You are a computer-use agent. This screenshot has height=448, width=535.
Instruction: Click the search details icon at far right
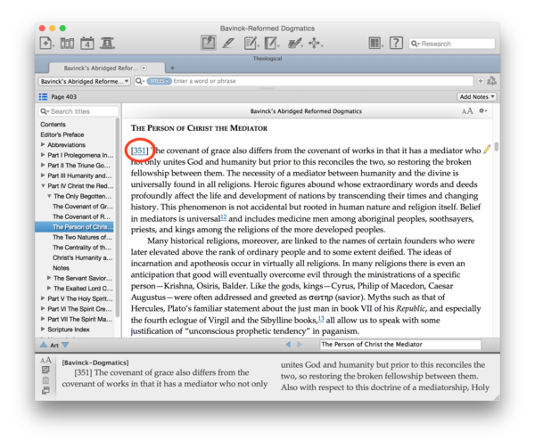coord(491,81)
